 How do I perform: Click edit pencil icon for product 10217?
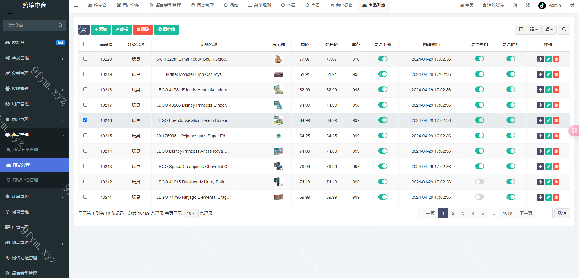[549, 105]
